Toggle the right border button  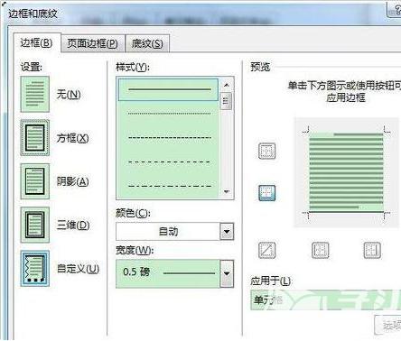pos(372,250)
